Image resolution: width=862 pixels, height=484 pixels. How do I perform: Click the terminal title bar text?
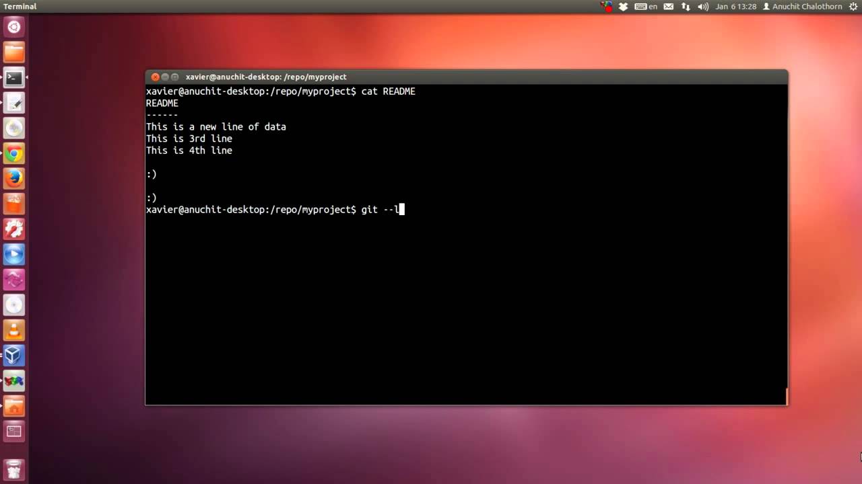tap(266, 77)
